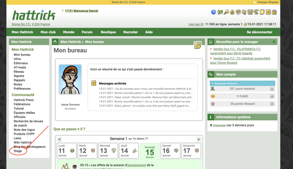Image resolution: width=293 pixels, height=169 pixels.
Task: Open the Aide menu
Action: click(x=149, y=32)
